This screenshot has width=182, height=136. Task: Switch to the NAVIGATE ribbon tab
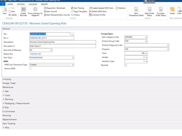pyautogui.click(x=33, y=4)
